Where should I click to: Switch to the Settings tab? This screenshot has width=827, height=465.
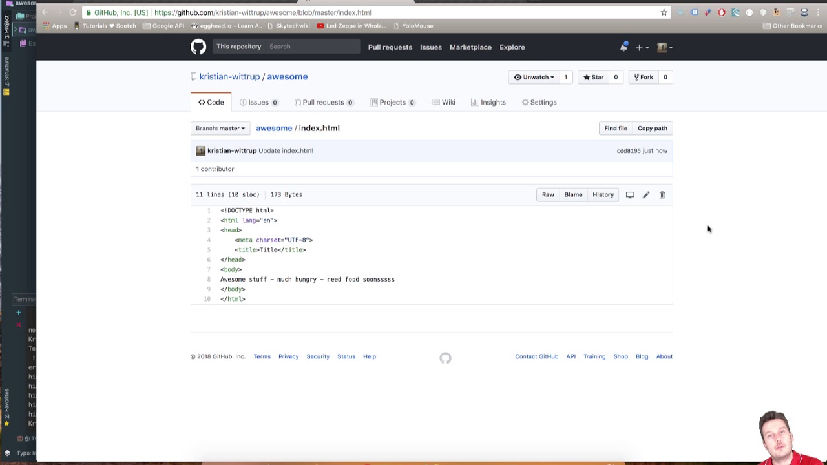539,102
